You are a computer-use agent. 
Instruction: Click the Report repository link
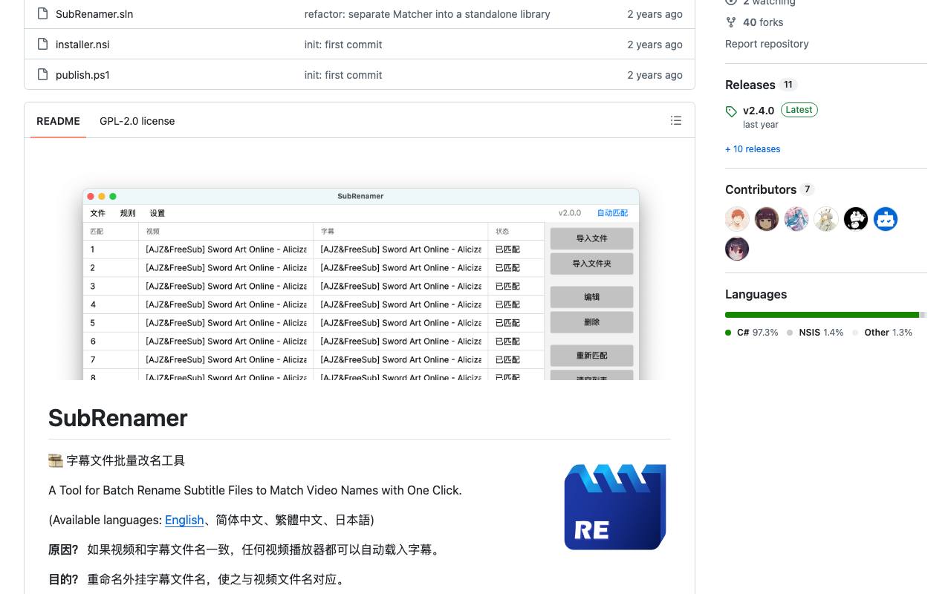(767, 44)
